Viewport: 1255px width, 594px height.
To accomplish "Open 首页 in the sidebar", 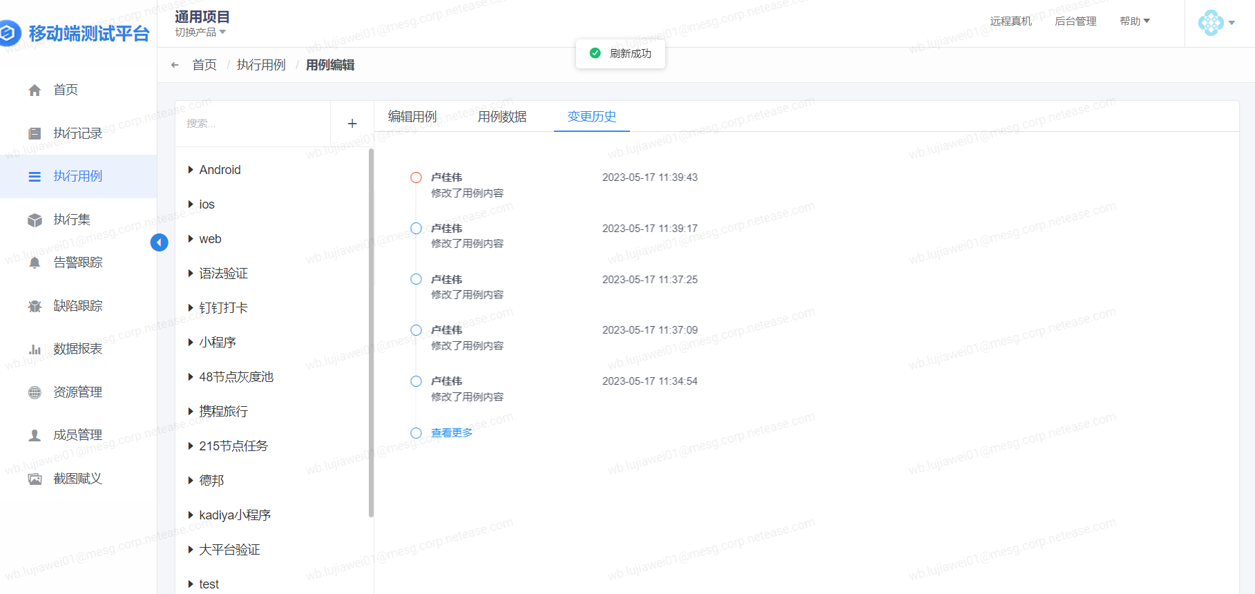I will tap(66, 90).
